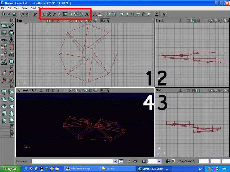The image size is (230, 172).
Task: Click the Open map folder icon
Action: [9, 14]
